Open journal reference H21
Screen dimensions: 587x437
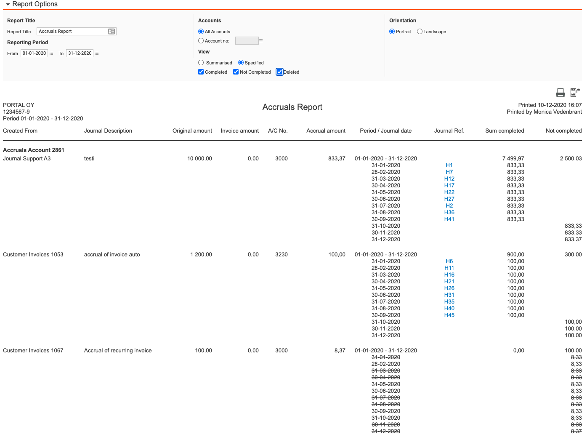(449, 282)
